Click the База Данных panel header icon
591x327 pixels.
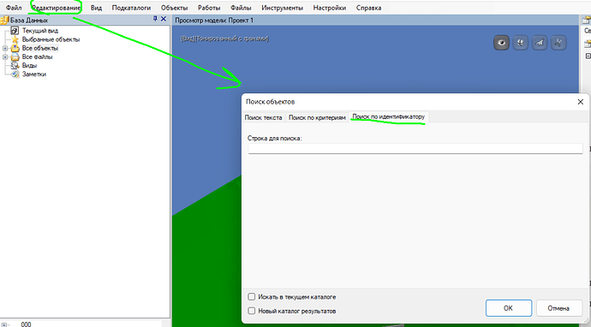point(4,20)
